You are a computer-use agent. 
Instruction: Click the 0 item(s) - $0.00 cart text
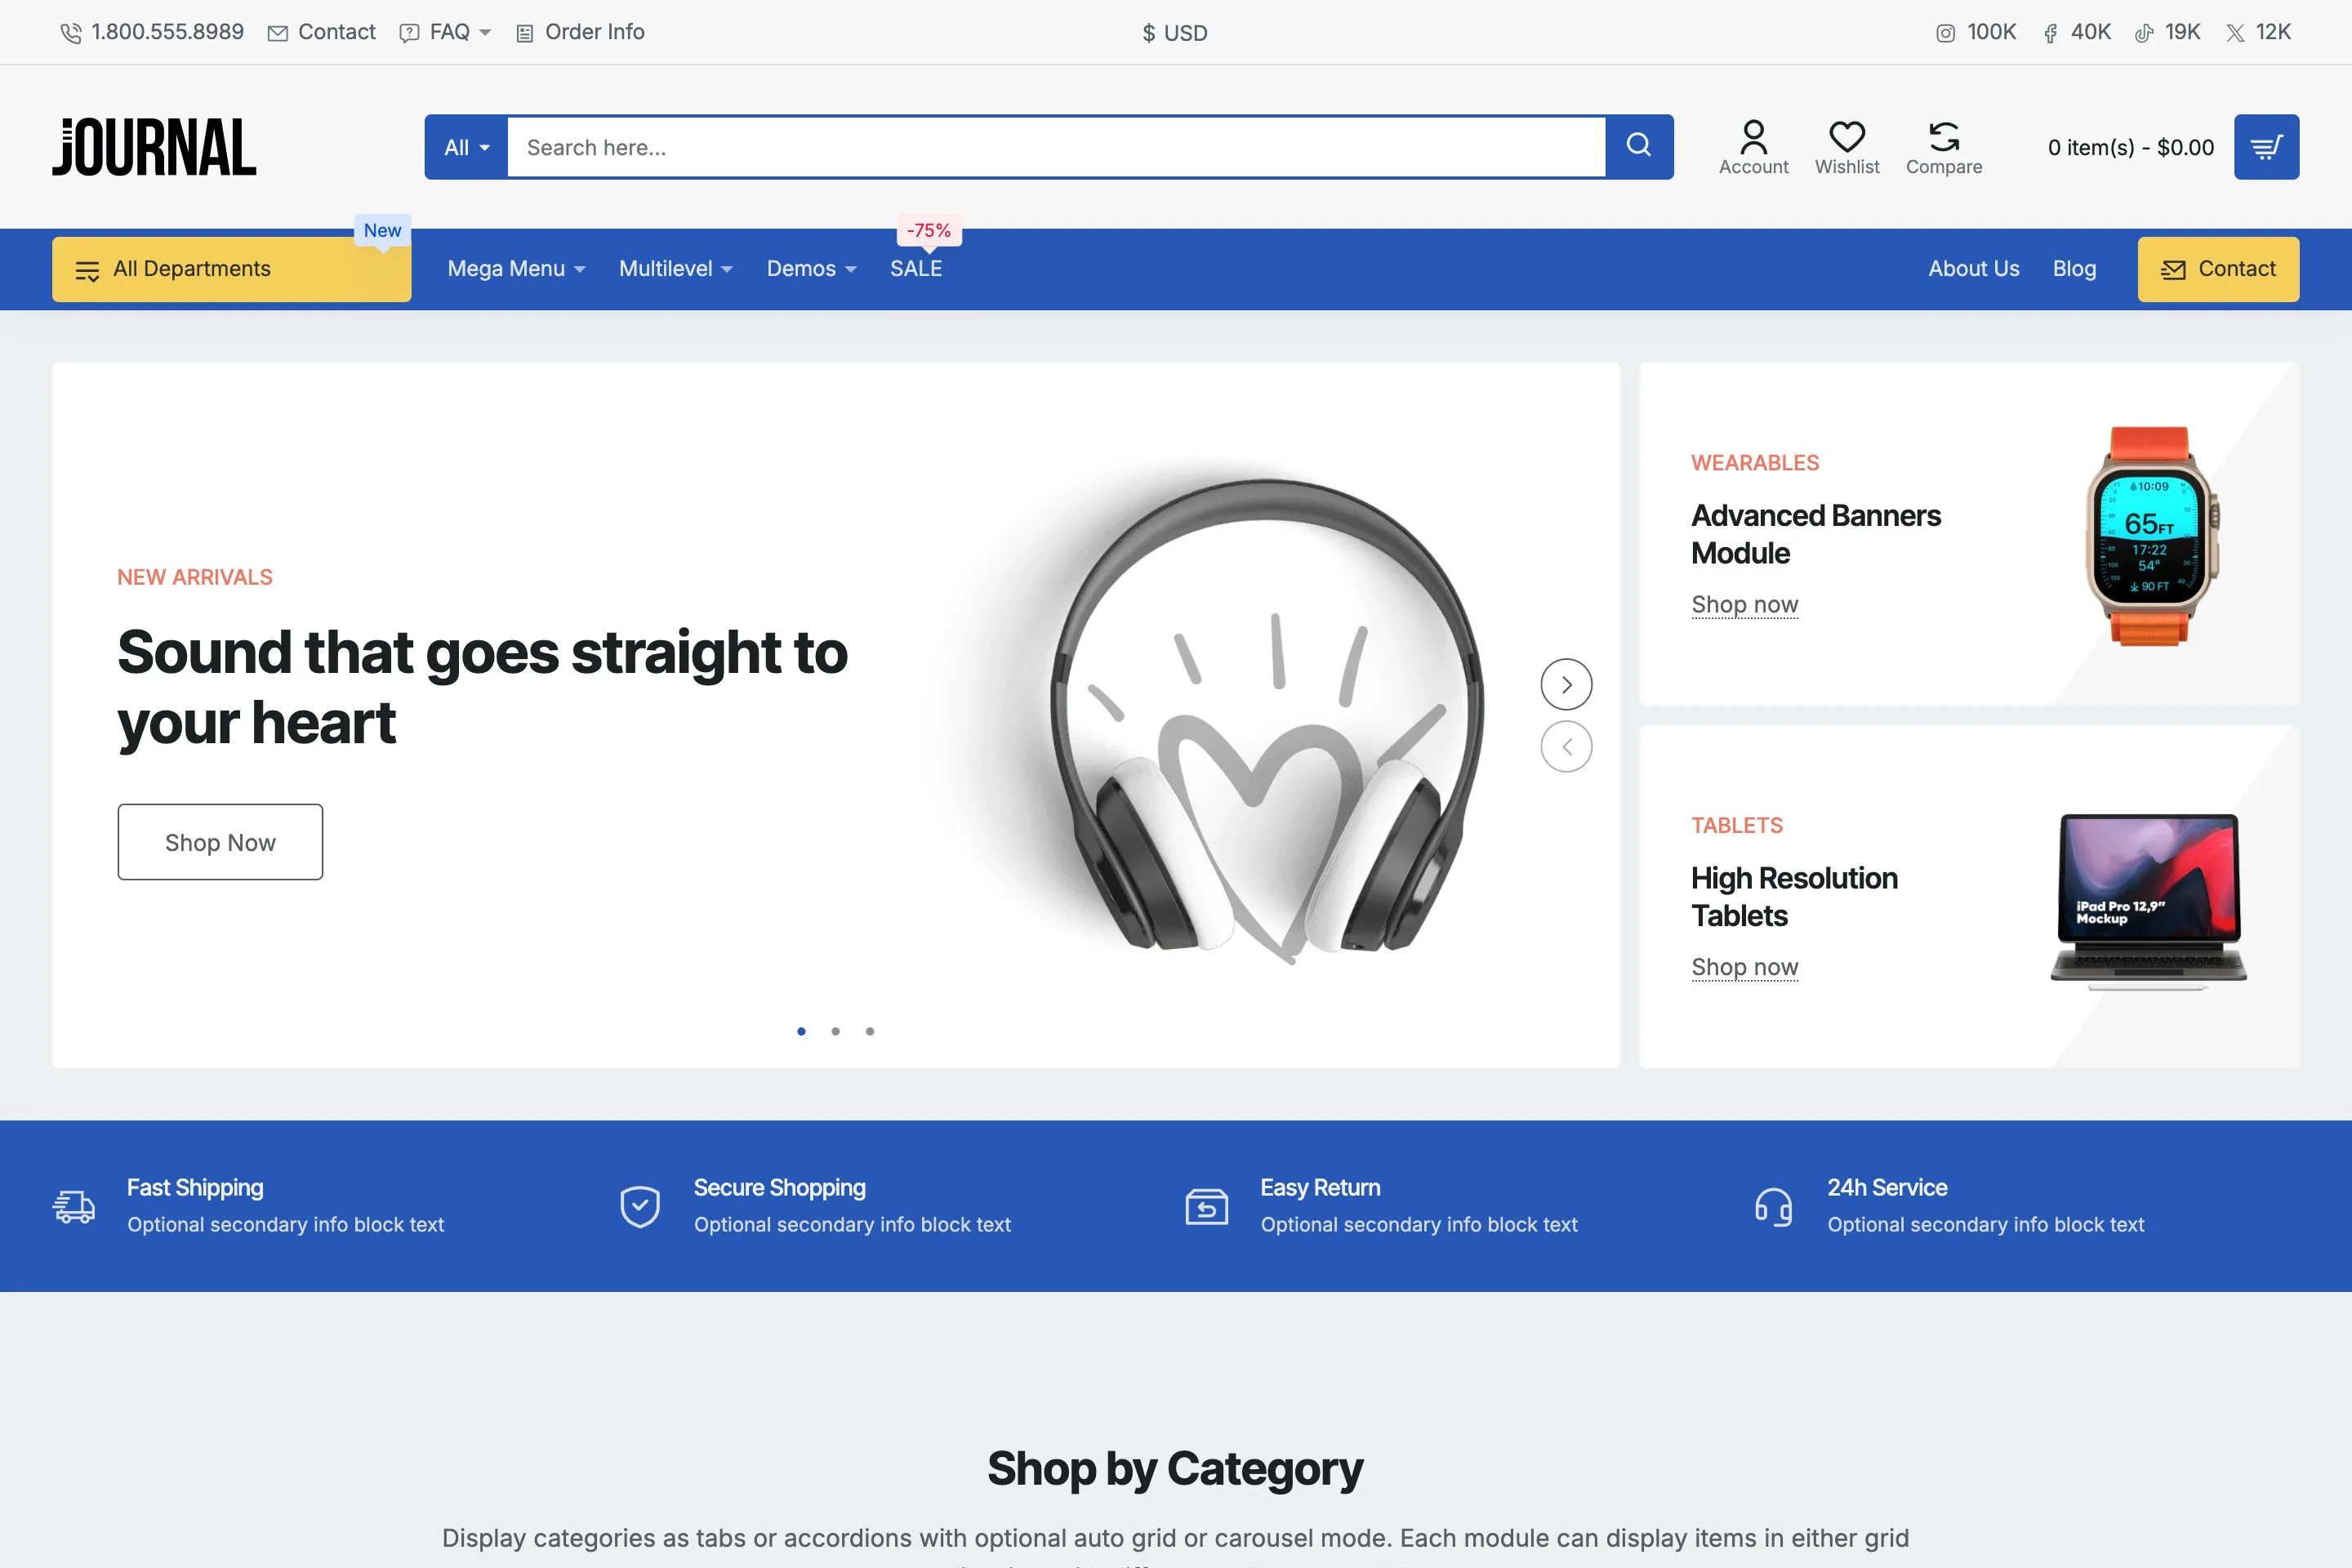pyautogui.click(x=2130, y=147)
